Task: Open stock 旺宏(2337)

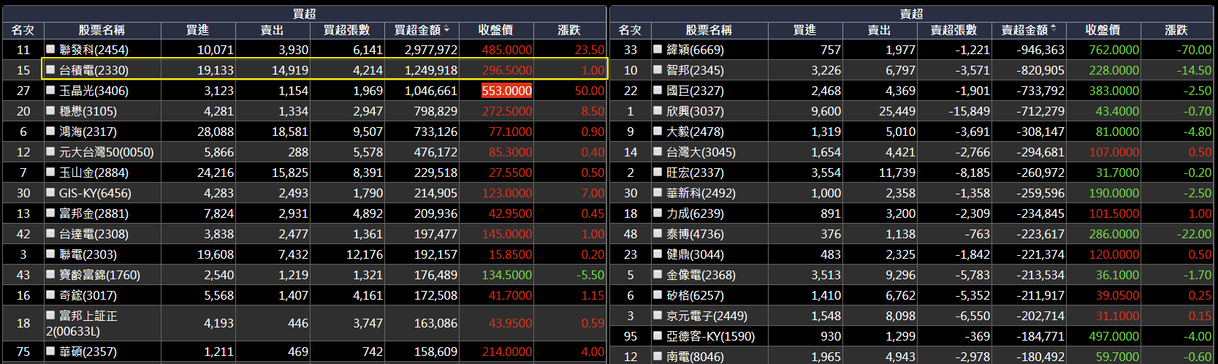Action: (695, 172)
